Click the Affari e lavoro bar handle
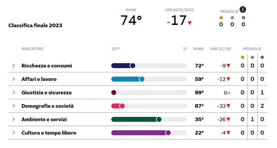The image size is (277, 148). pyautogui.click(x=142, y=79)
